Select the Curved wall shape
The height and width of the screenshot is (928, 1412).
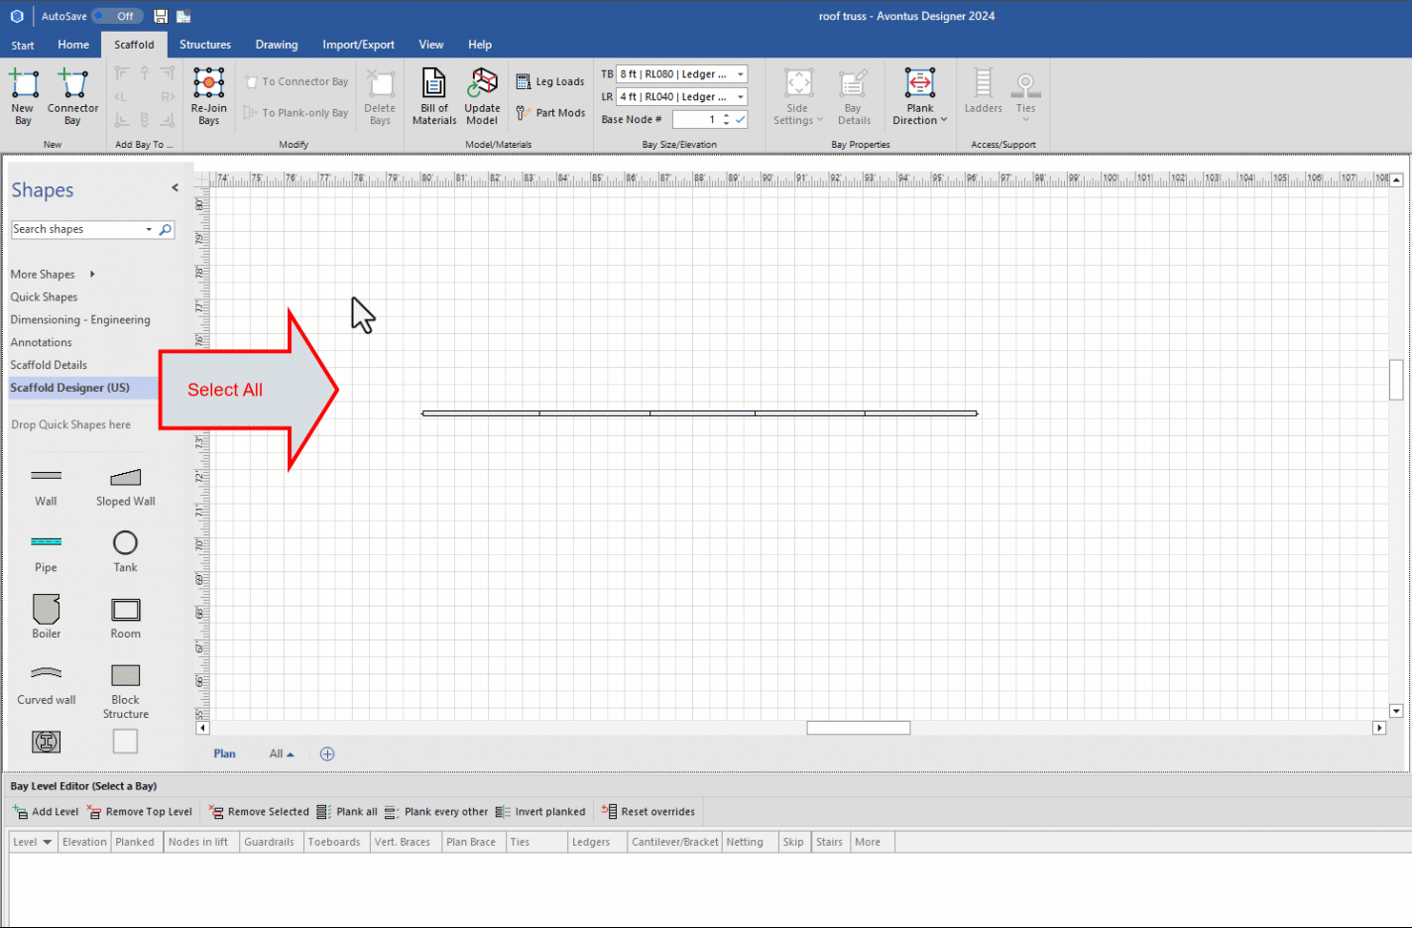click(x=46, y=674)
